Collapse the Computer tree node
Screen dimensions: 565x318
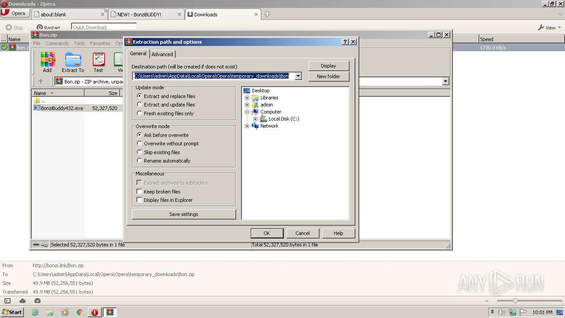[x=247, y=112]
